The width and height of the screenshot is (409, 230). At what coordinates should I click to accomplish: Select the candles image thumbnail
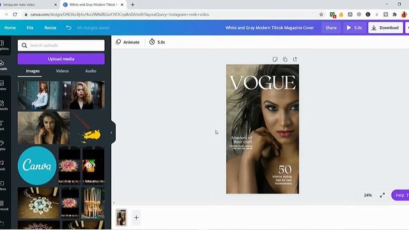[93, 203]
